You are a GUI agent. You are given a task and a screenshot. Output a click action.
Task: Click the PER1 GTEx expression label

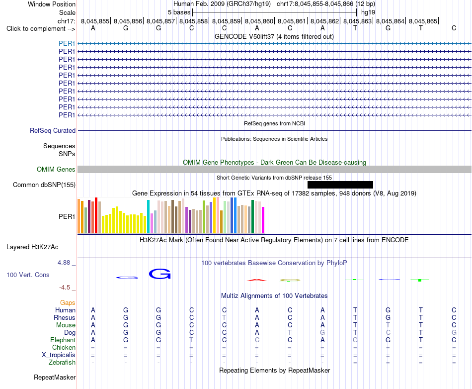click(x=67, y=217)
